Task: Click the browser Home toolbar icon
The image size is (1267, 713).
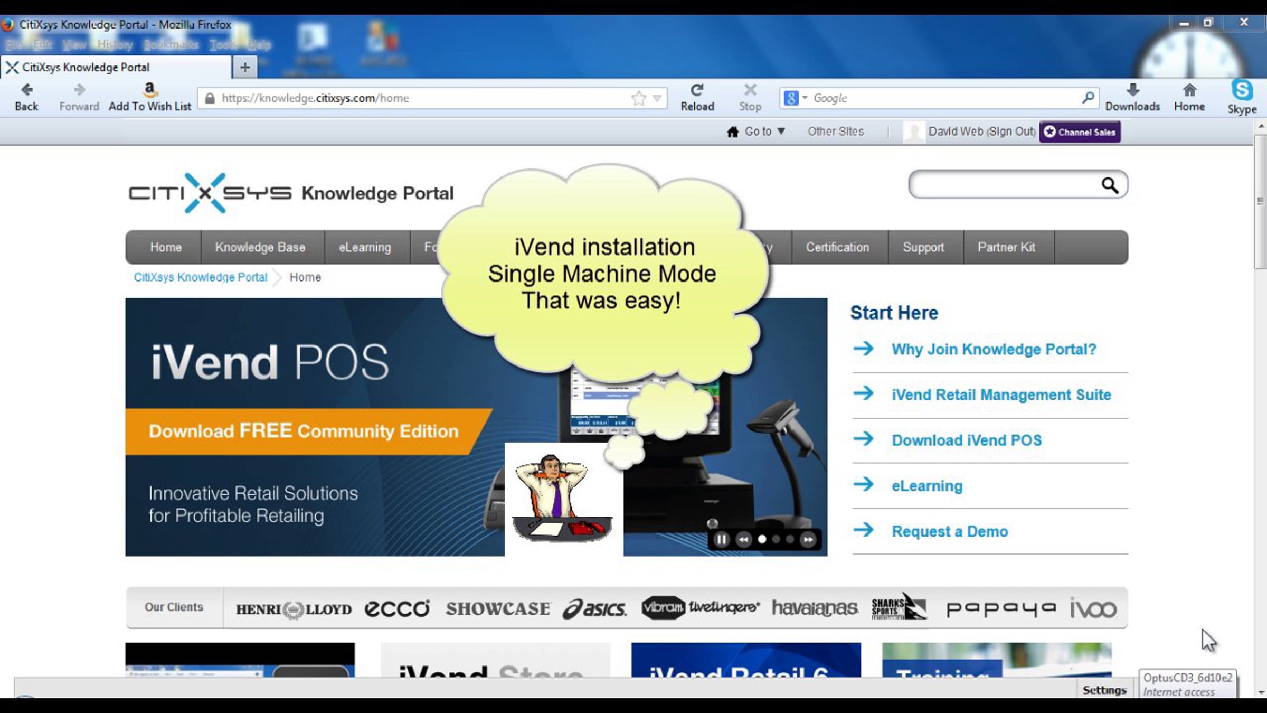Action: [x=1189, y=90]
